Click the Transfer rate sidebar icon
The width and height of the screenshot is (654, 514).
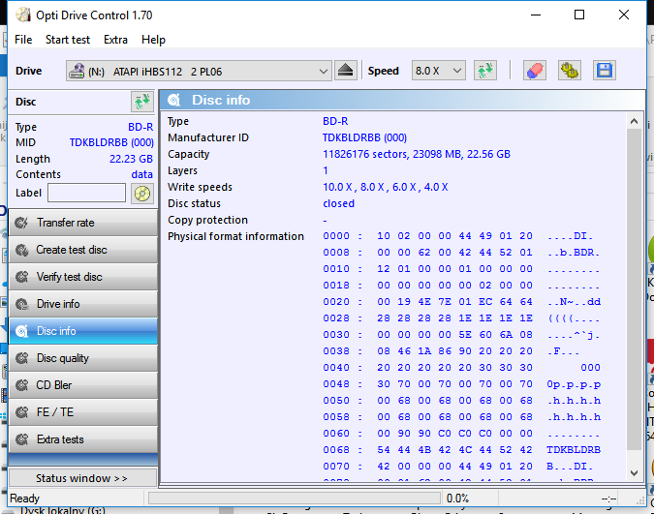pos(21,223)
